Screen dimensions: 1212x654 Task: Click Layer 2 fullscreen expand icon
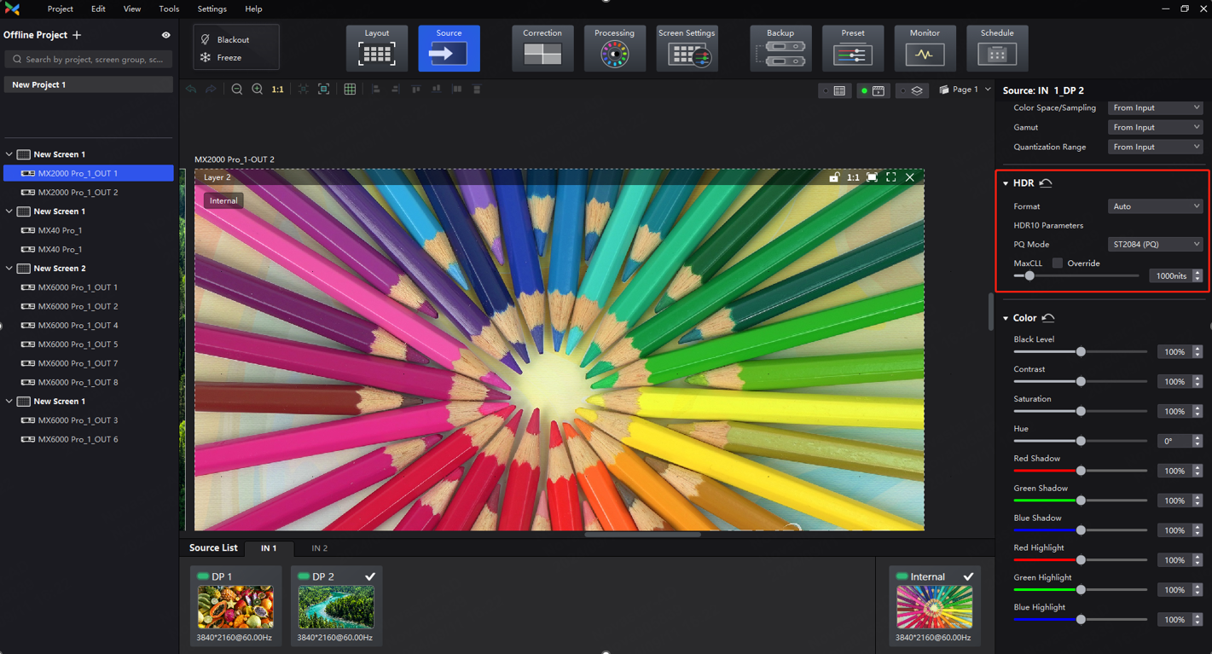pos(890,177)
